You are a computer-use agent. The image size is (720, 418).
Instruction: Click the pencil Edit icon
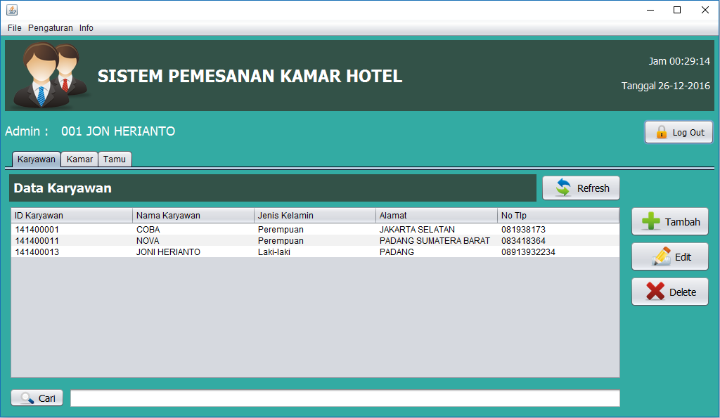(661, 256)
